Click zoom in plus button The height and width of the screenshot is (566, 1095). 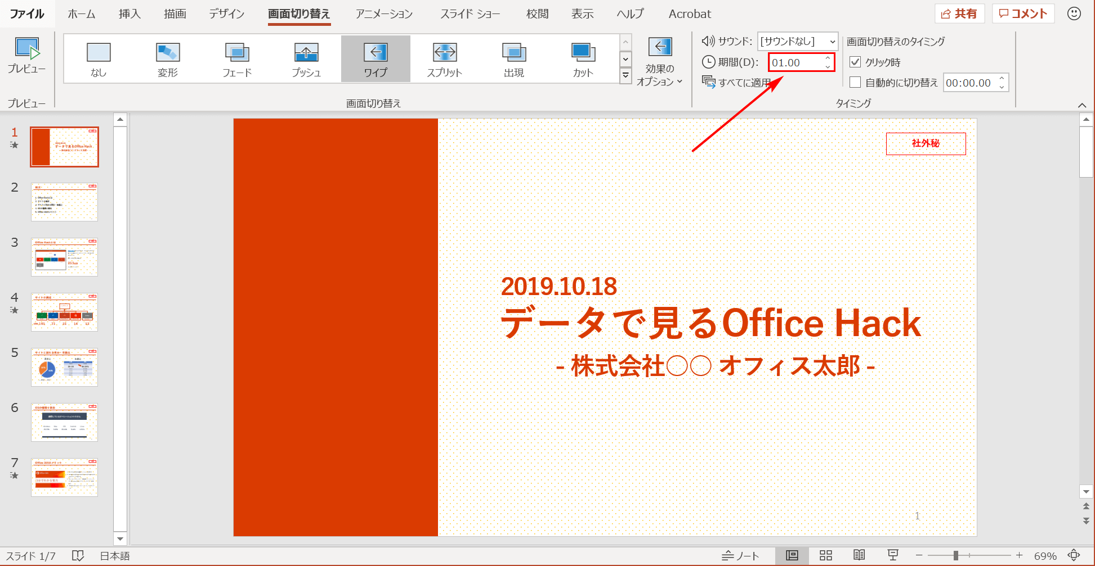click(x=1019, y=555)
